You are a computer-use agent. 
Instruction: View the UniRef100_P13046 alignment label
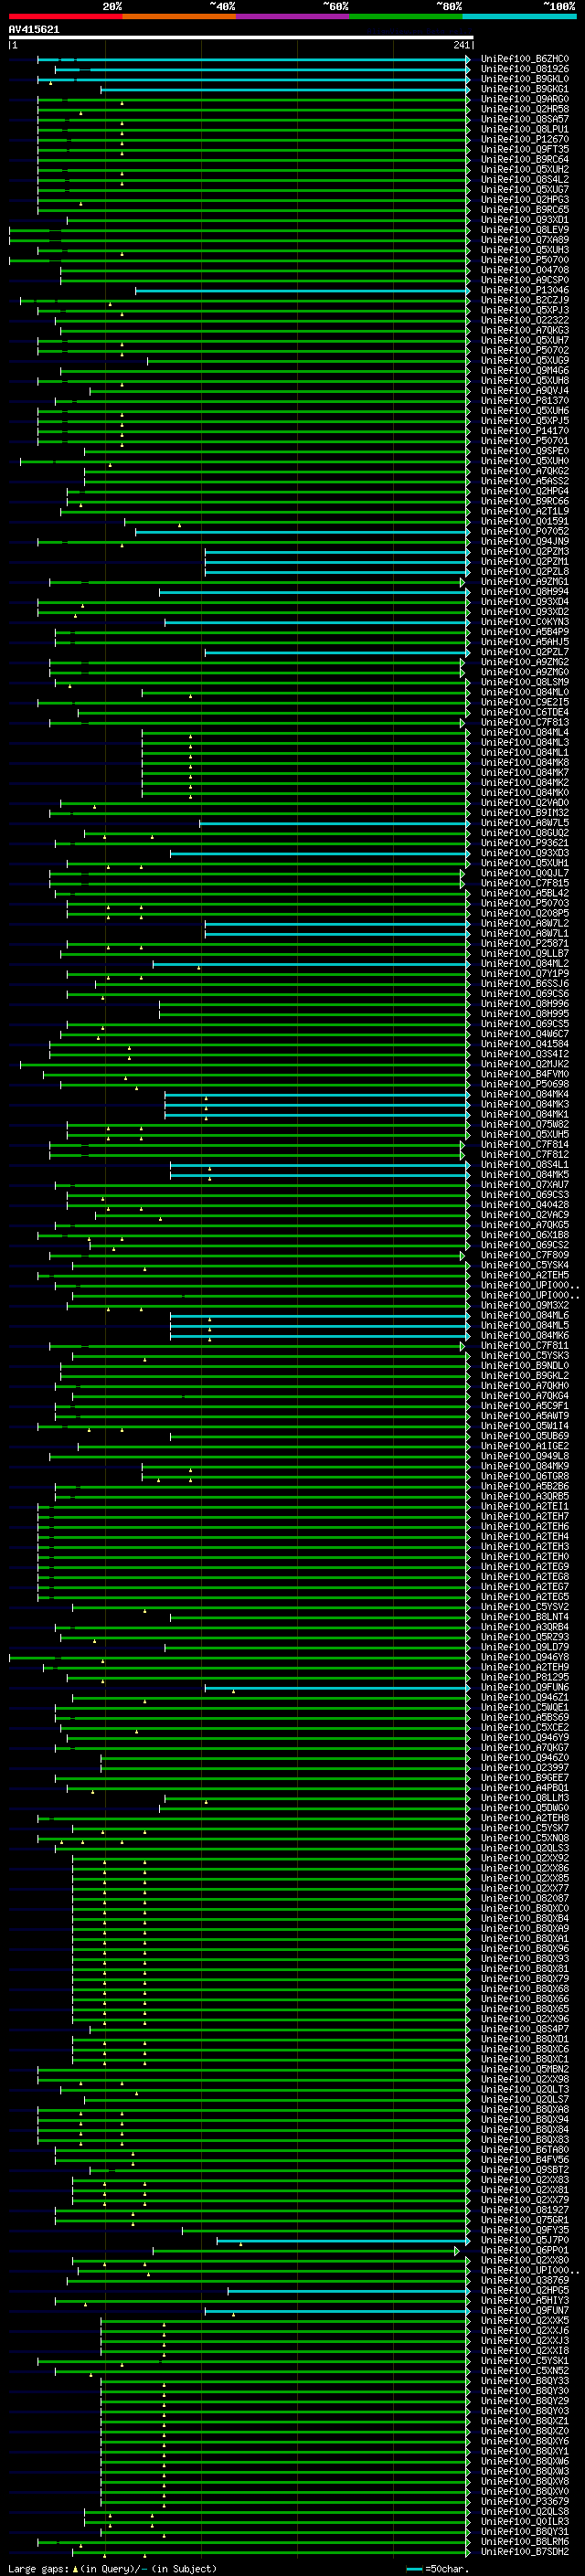coord(524,290)
